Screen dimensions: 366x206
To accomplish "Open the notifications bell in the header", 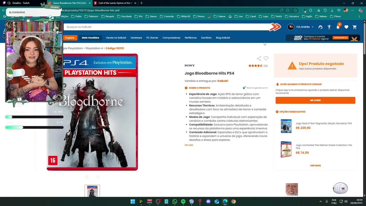I will tap(338, 27).
